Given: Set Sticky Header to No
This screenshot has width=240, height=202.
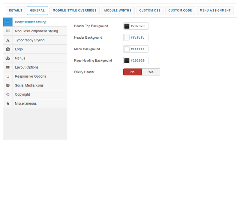Looking at the screenshot, I should pos(132,72).
